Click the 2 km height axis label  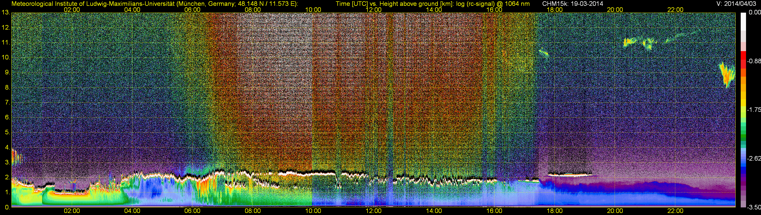[x=7, y=177]
